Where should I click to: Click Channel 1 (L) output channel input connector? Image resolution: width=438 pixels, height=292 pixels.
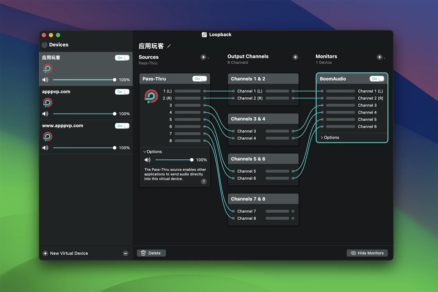coord(233,91)
